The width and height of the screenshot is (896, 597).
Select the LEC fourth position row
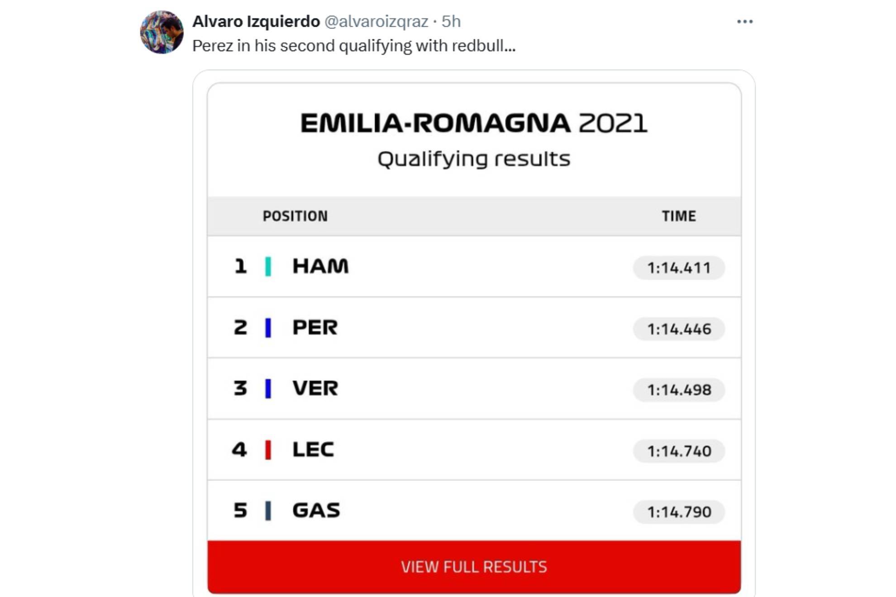tap(474, 450)
